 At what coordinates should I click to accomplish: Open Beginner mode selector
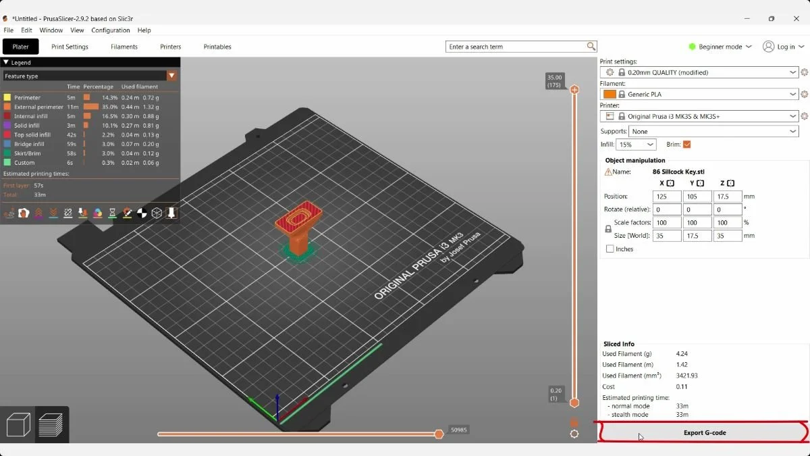click(x=720, y=47)
